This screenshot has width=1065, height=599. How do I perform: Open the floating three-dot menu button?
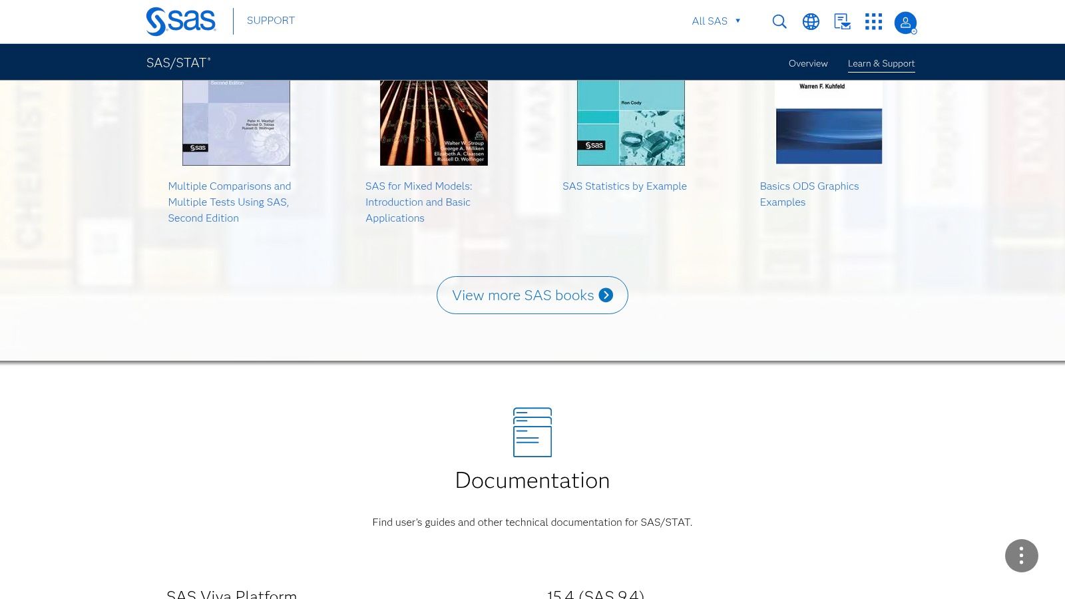[x=1022, y=556]
